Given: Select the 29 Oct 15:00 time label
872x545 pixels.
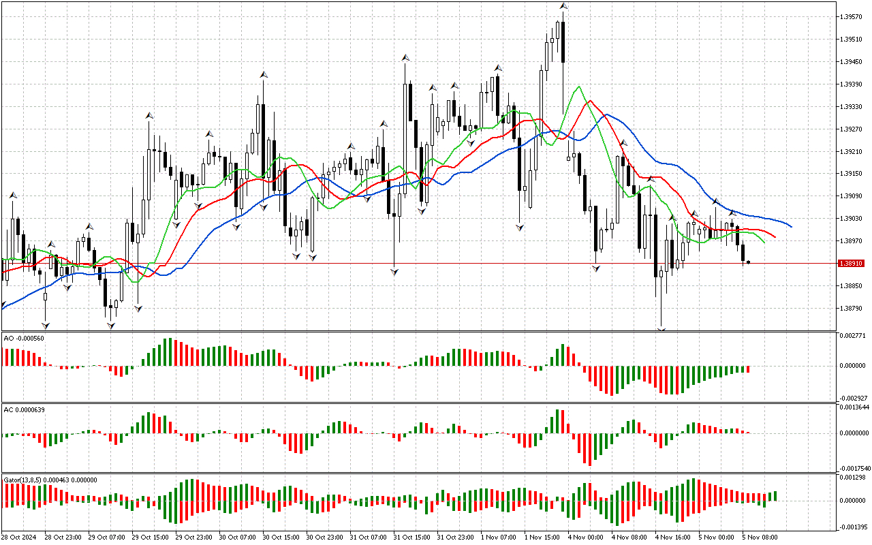Looking at the screenshot, I should click(151, 538).
